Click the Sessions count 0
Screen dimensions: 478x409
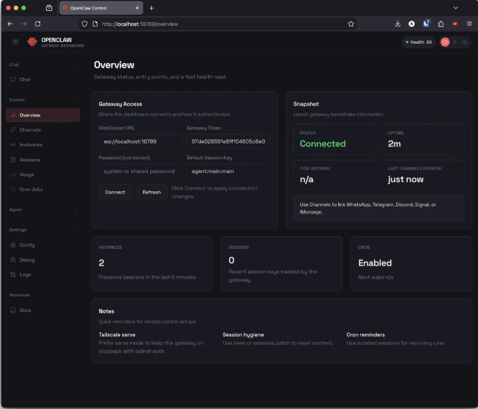(231, 260)
